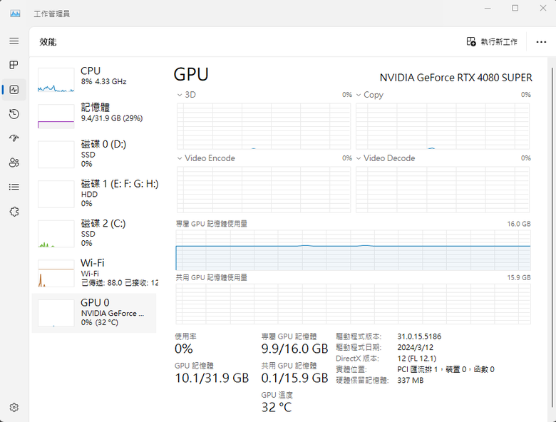Click the 0% 使用率 value
Image resolution: width=556 pixels, height=422 pixels.
[x=184, y=349]
